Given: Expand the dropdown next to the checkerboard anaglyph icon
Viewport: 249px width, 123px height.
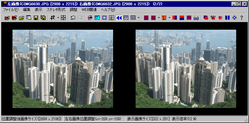Looking at the screenshot, I should pyautogui.click(x=159, y=18).
